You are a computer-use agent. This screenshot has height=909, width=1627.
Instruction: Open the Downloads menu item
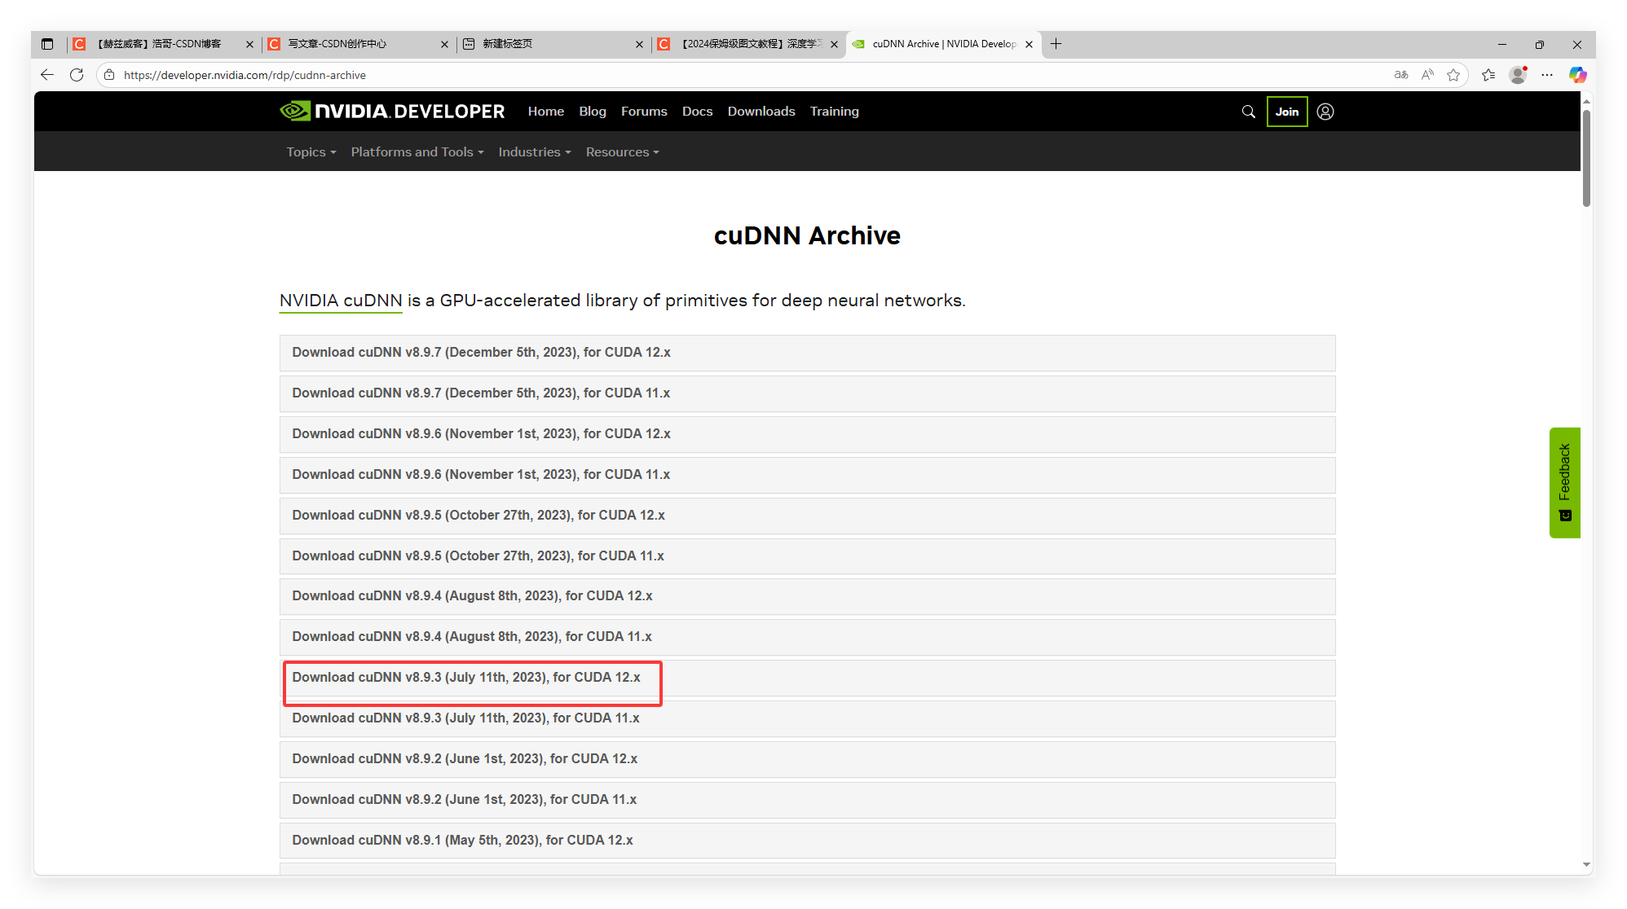761,112
